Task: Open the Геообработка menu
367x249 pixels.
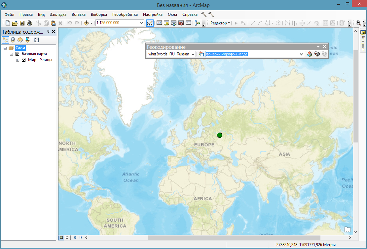Action: [x=125, y=15]
